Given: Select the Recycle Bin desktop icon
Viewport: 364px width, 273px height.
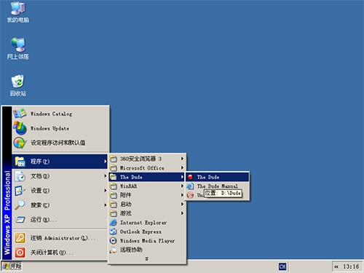Looking at the screenshot, I should [17, 85].
